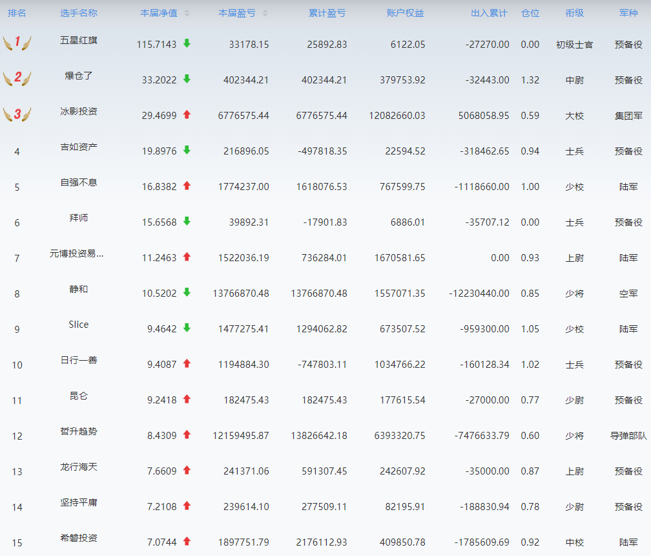The image size is (651, 556).
Task: Select account equity 12082660.03
Action: [397, 116]
